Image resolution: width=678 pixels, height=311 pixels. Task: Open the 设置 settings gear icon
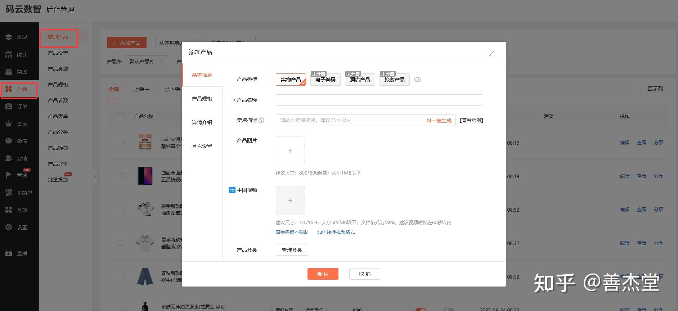9,227
